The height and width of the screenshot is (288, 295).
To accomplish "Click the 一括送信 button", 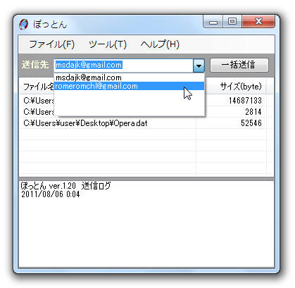I will [x=239, y=65].
